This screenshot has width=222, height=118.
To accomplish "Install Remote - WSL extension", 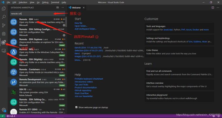I will click(62, 55).
